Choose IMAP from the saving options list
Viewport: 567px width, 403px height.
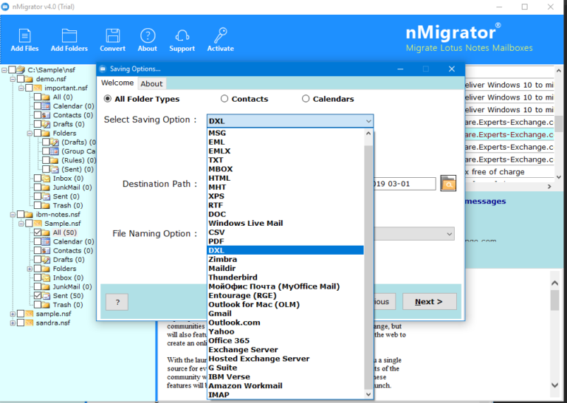coord(286,395)
